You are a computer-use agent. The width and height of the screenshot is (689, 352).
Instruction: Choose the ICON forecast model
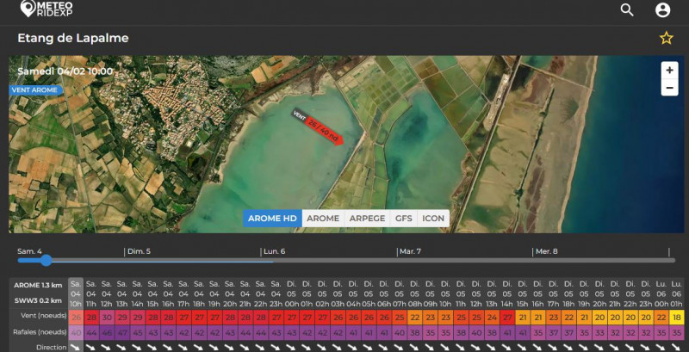433,219
